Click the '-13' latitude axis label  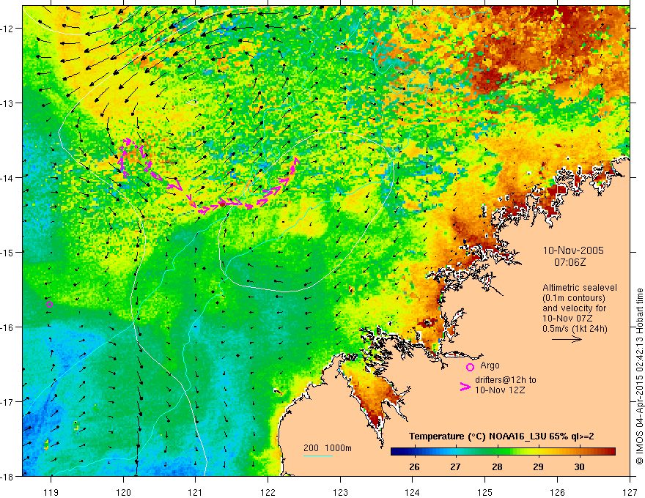coord(8,103)
